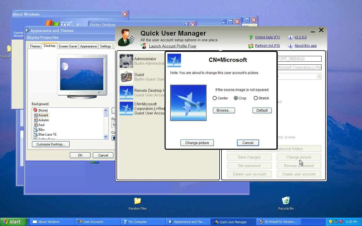Image resolution: width=362 pixels, height=226 pixels.
Task: Click the Quick User Manager taskbar button
Action: (x=233, y=222)
